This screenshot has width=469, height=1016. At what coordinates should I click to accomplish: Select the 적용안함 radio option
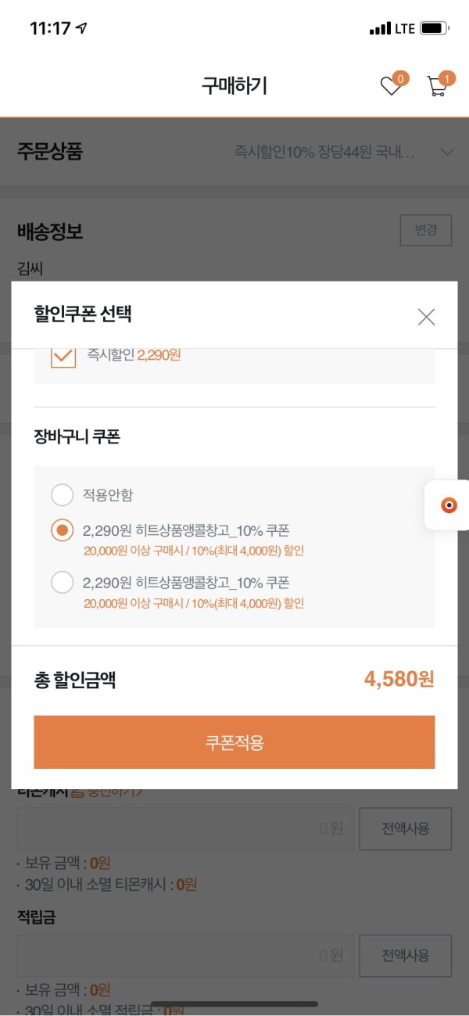coord(63,494)
